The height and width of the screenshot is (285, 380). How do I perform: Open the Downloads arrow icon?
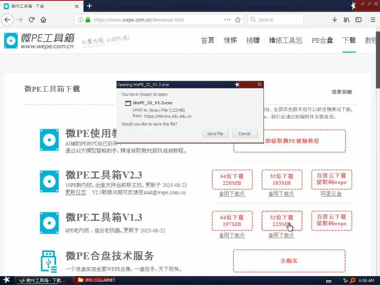point(335,20)
